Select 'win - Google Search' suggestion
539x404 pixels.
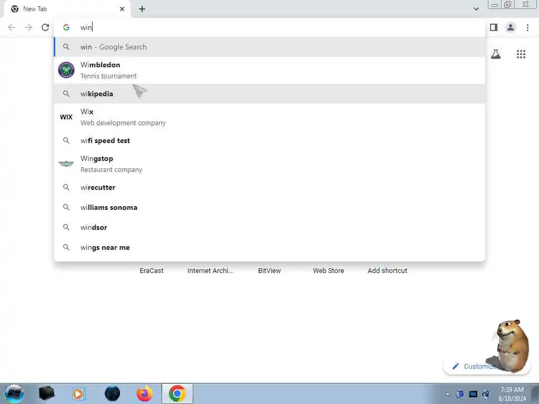pos(269,47)
